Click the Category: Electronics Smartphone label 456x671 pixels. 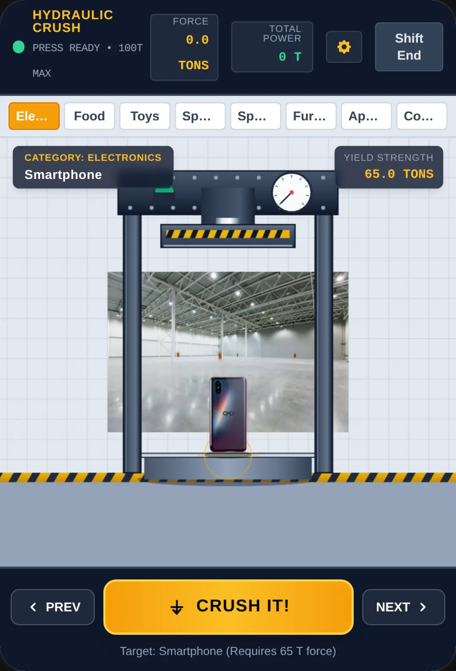(x=93, y=167)
